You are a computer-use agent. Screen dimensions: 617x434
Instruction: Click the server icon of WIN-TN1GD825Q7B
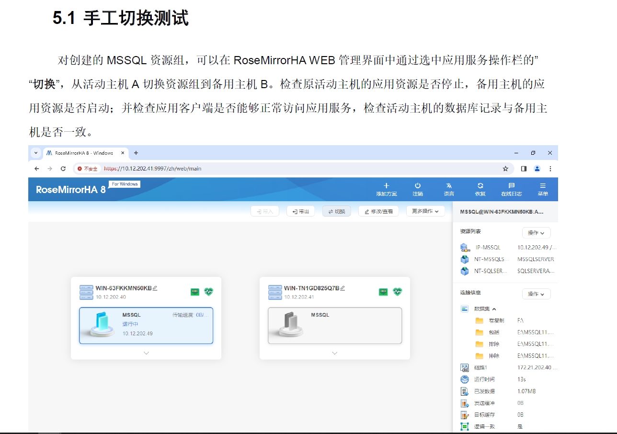(275, 292)
